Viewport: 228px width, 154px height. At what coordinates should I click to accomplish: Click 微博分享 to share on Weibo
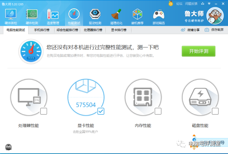(190, 30)
